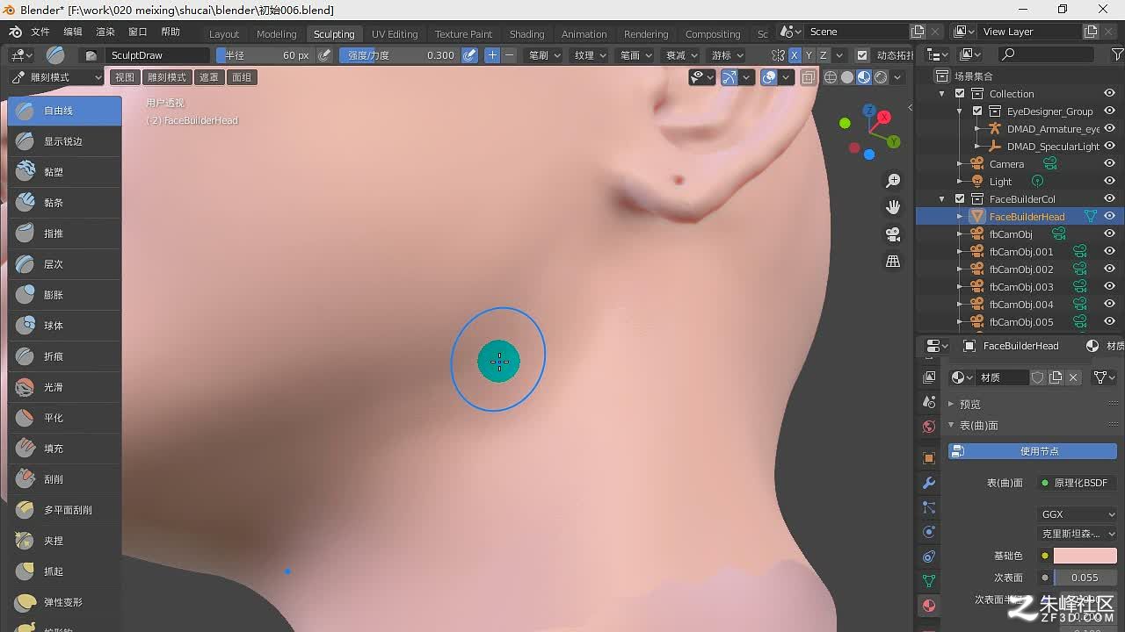Select the 球体 blob brush
The width and height of the screenshot is (1125, 632).
(64, 326)
